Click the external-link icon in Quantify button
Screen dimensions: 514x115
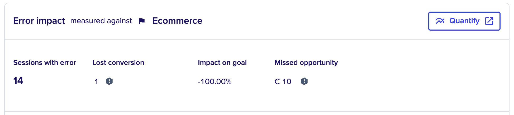tap(489, 21)
